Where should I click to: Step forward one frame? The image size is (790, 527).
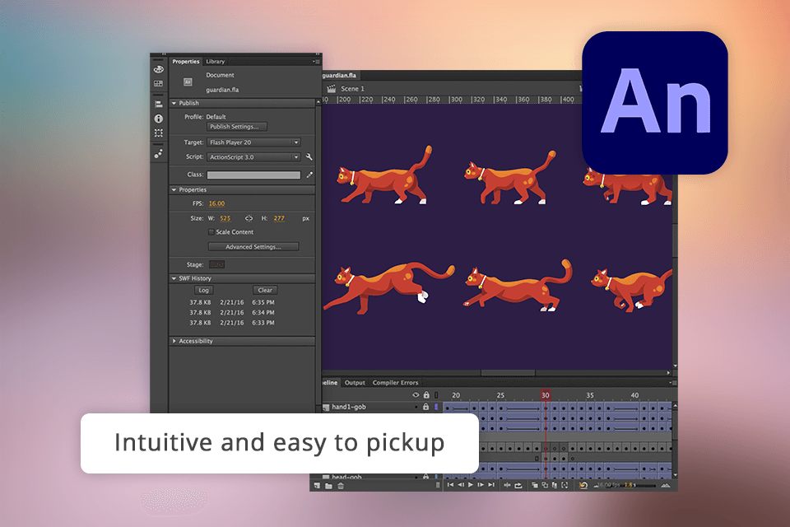pyautogui.click(x=481, y=485)
